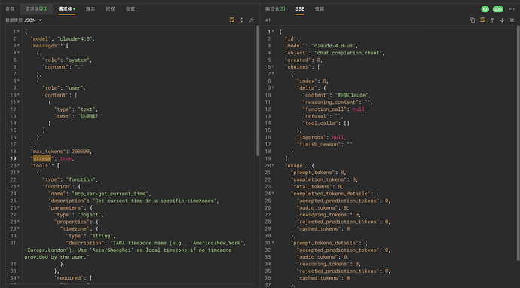
Task: Click the green h2 protocol badge
Action: pos(485,9)
